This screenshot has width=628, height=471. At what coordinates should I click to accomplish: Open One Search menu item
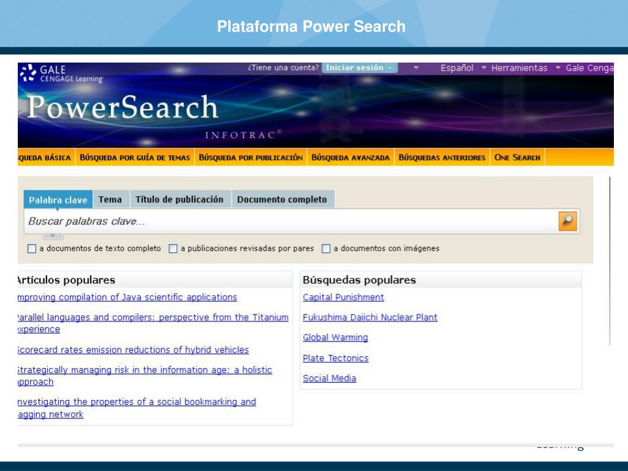click(x=517, y=158)
